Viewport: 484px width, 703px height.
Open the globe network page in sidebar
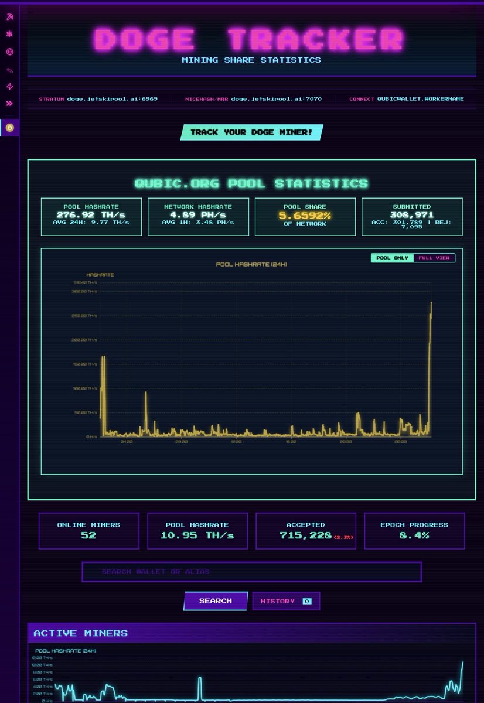[9, 52]
